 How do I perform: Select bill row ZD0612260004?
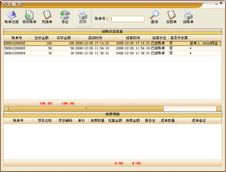pos(113,53)
